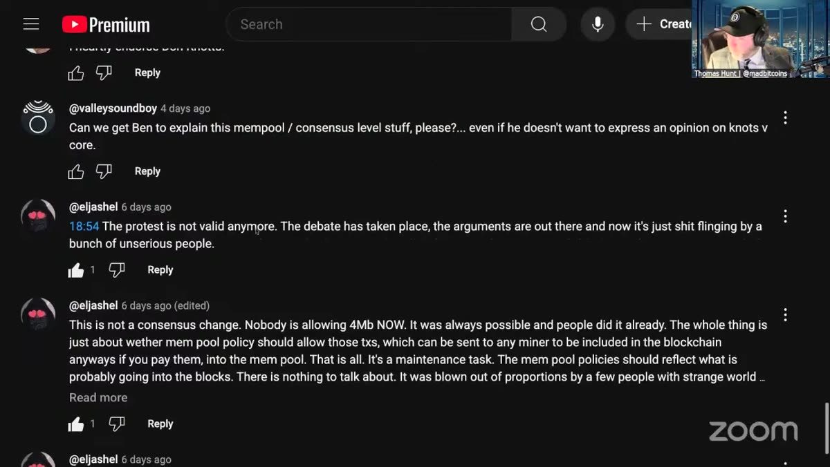Open options for the consensus change comment
This screenshot has width=830, height=467.
(x=785, y=315)
